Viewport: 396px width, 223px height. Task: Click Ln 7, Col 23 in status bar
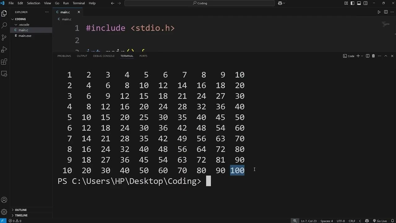pos(309,221)
